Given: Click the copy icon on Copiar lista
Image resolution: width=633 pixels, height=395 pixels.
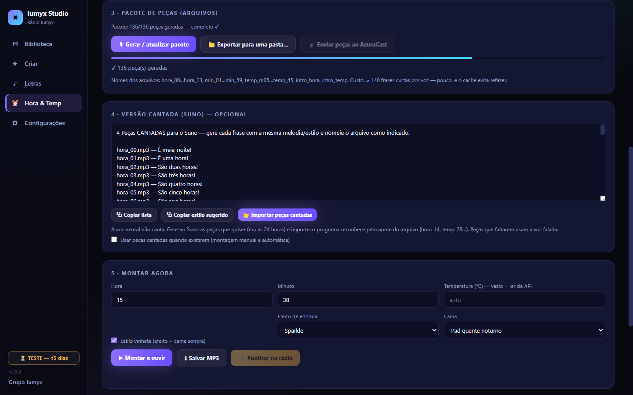Looking at the screenshot, I should pos(119,215).
